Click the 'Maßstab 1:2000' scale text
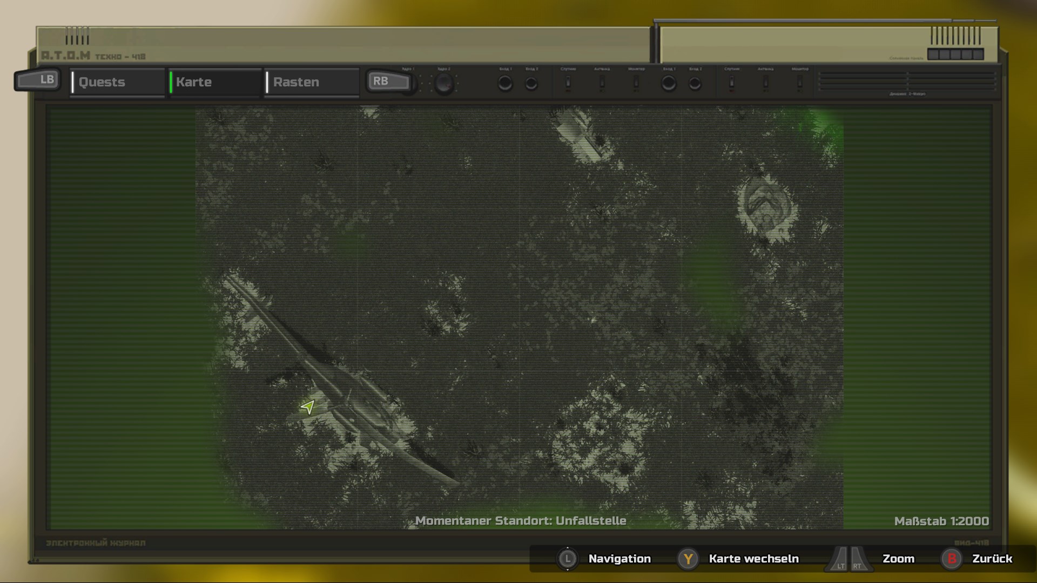Image resolution: width=1037 pixels, height=583 pixels. pos(941,521)
